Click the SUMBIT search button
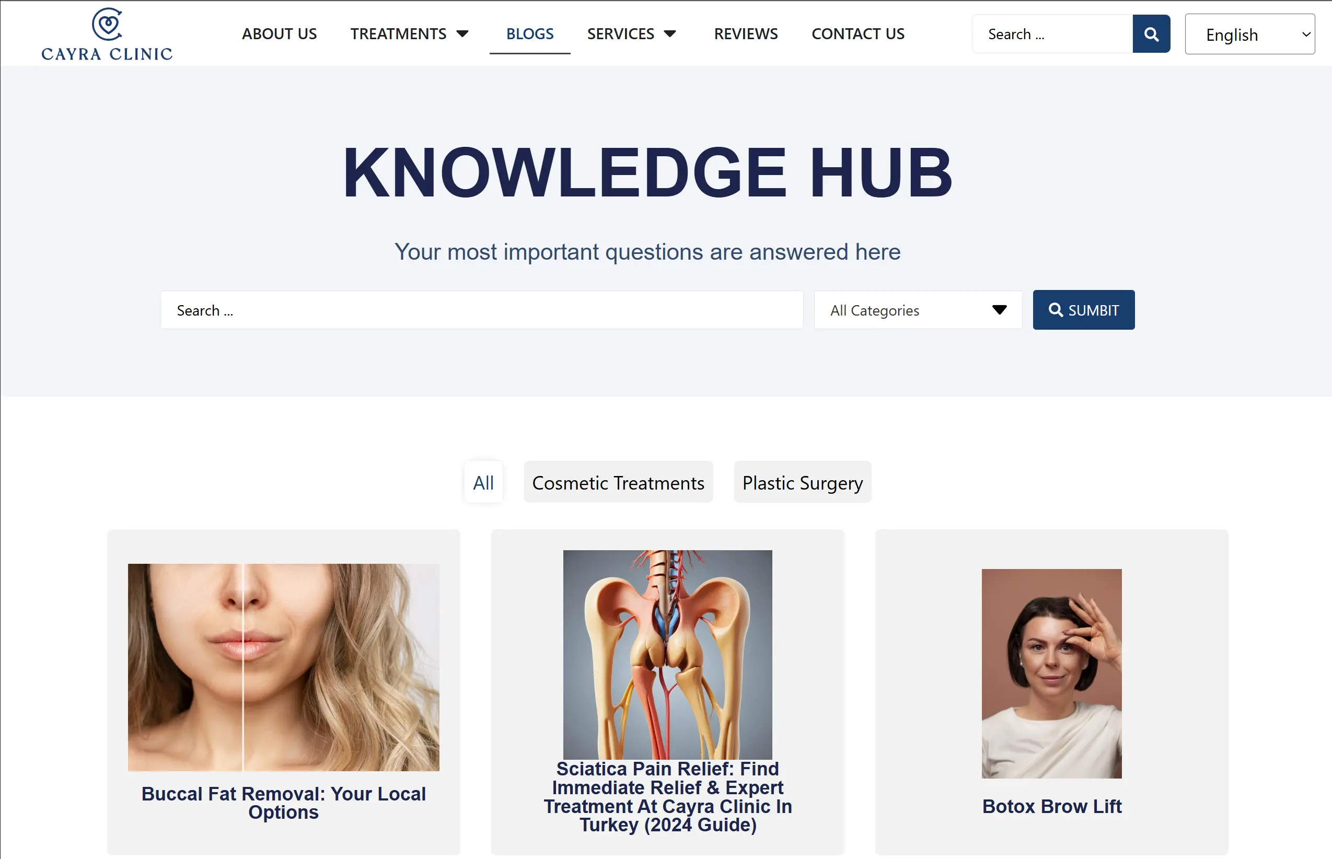Image resolution: width=1332 pixels, height=859 pixels. 1083,310
